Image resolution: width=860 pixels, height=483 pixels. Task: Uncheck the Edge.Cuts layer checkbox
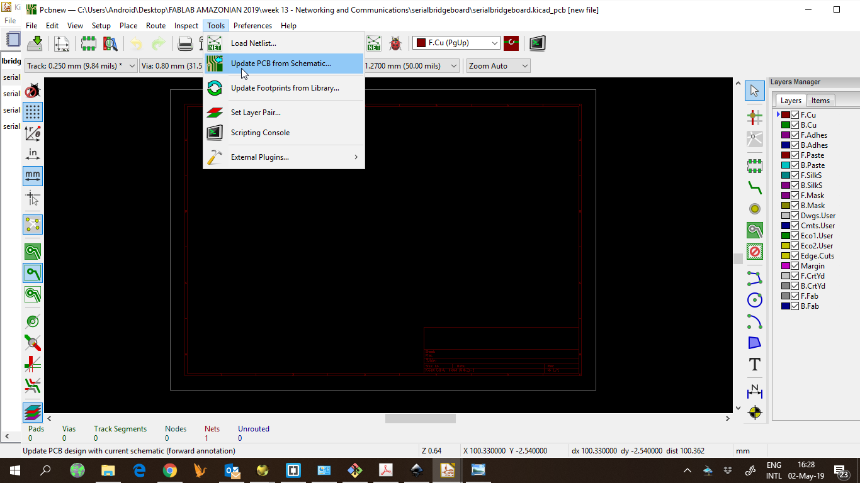[795, 256]
